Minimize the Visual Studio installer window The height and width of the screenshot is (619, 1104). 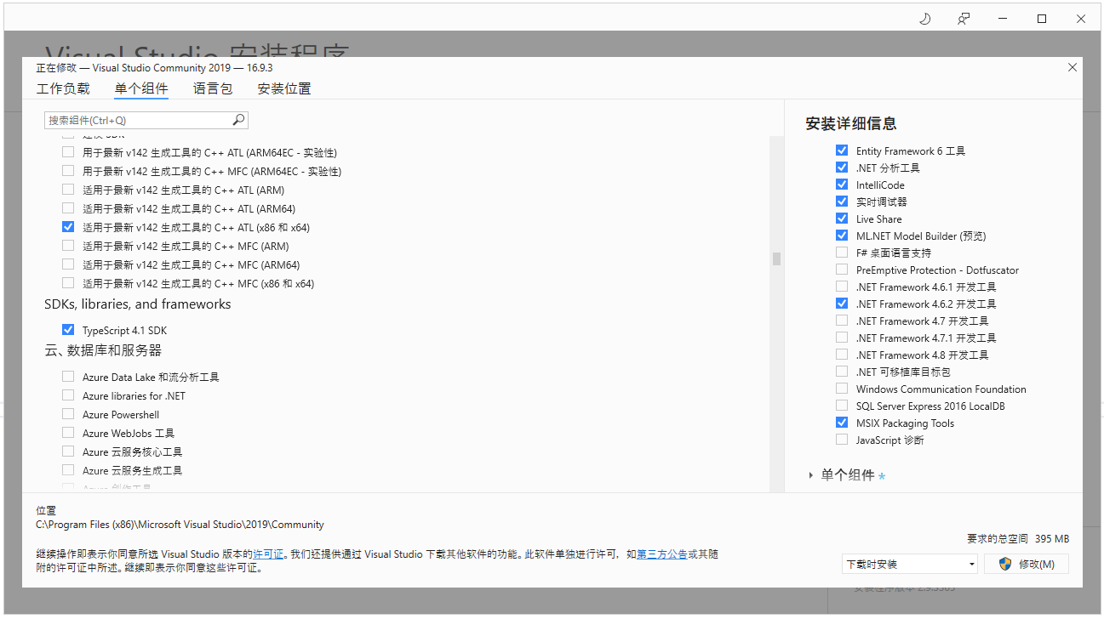tap(1003, 19)
